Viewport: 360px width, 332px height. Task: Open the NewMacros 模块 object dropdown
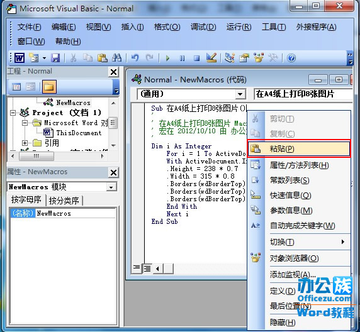(x=111, y=187)
